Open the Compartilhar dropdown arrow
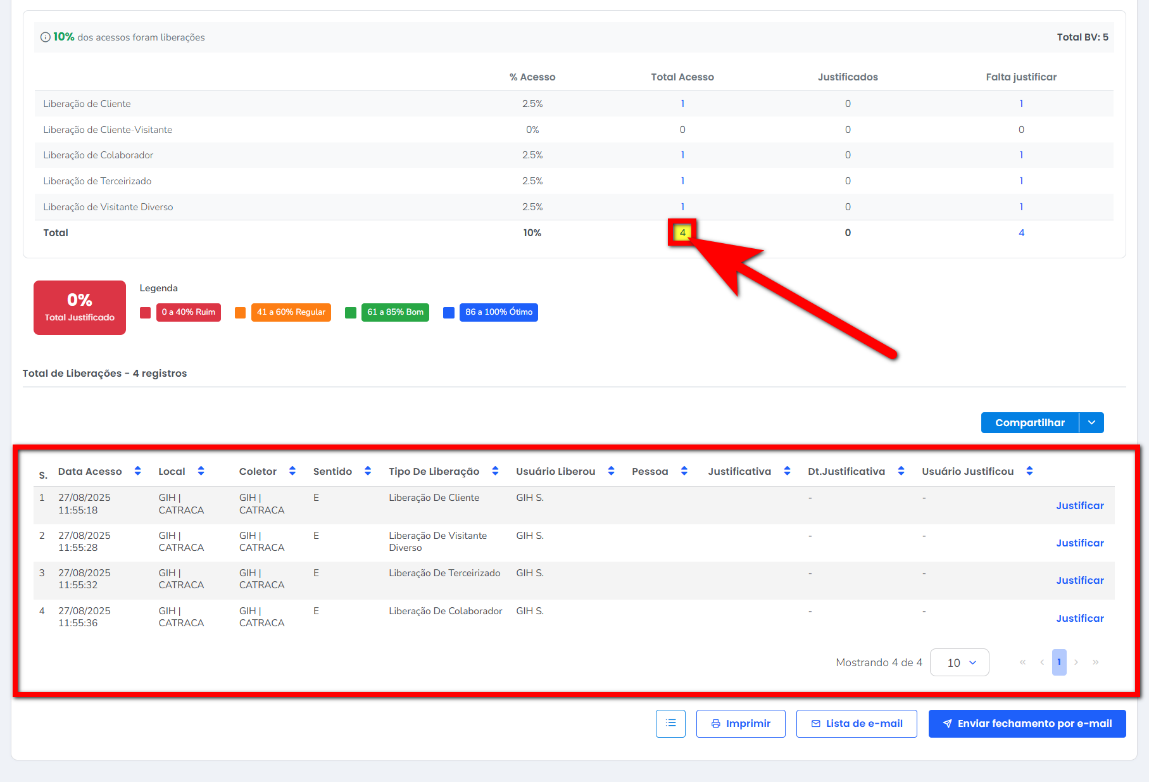 1091,422
